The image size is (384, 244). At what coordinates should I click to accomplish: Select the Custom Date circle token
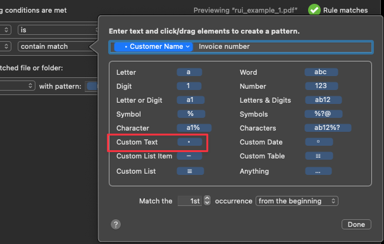(319, 142)
